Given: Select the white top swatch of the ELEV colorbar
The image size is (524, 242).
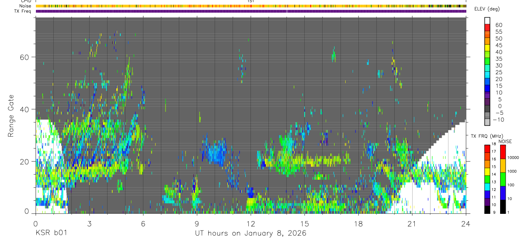Looking at the screenshot, I should pos(488,21).
